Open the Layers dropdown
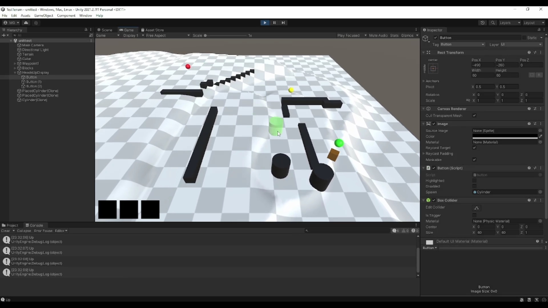 (x=510, y=23)
